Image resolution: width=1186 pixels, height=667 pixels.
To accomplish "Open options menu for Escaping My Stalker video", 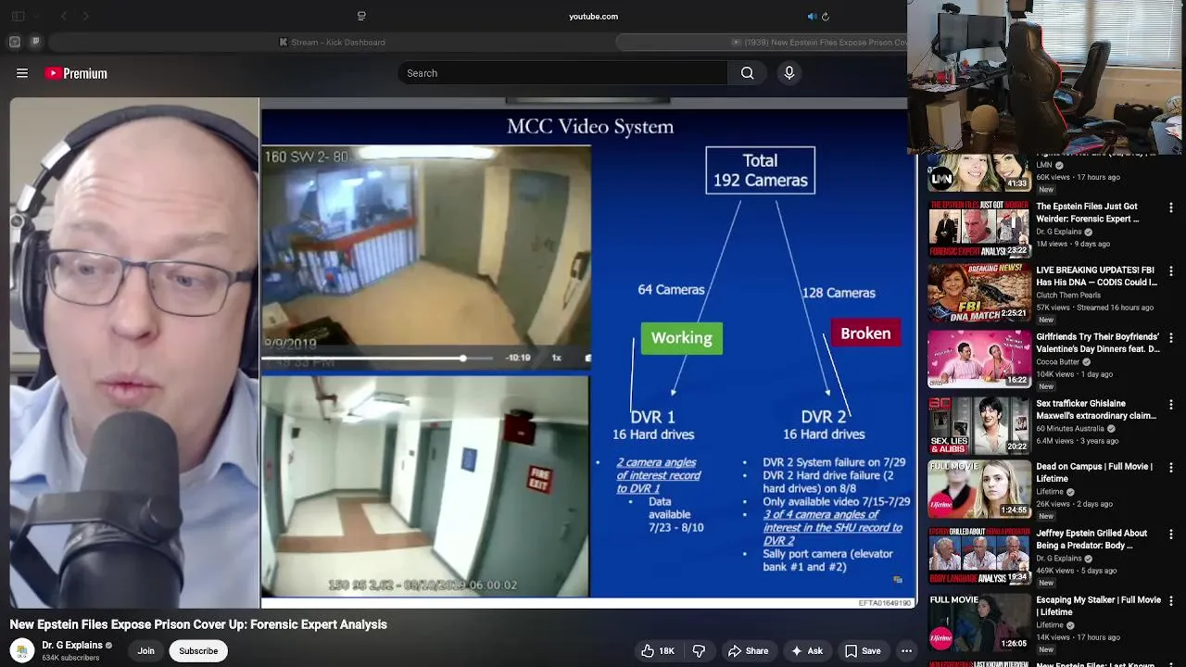I will click(1171, 601).
